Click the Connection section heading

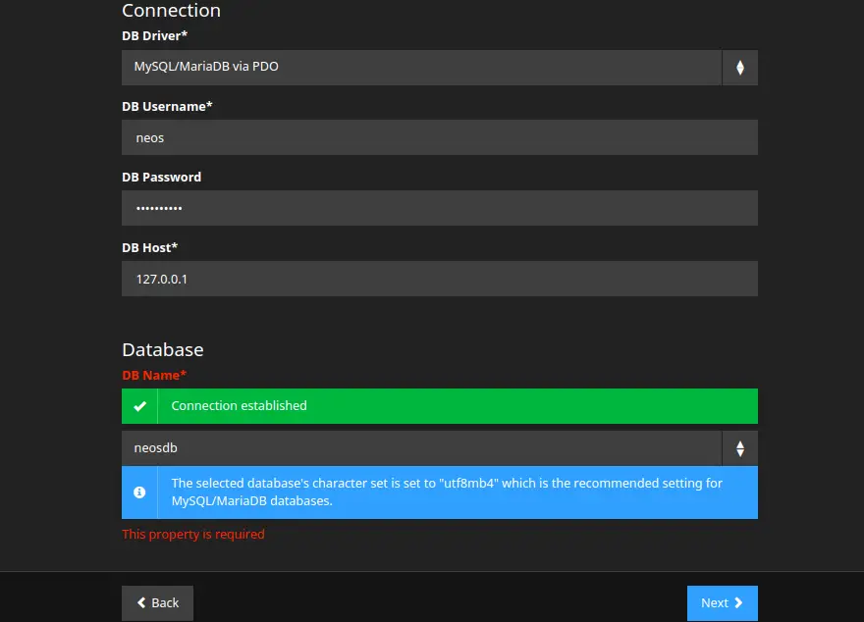(172, 11)
